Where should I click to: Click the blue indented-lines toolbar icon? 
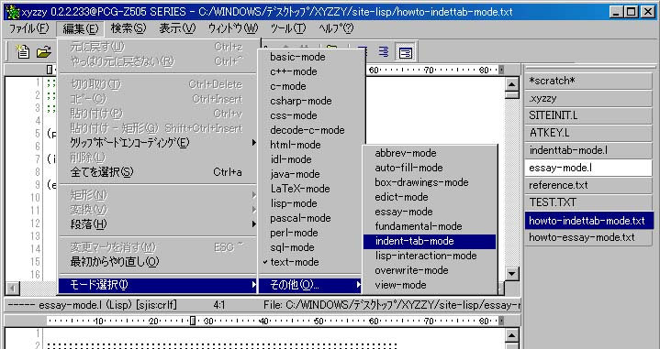pyautogui.click(x=384, y=51)
